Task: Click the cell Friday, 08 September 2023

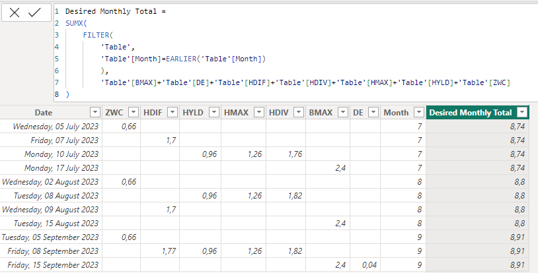Action: tap(51, 251)
